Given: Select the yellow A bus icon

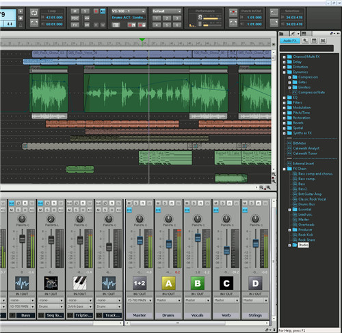Looking at the screenshot, I should (168, 283).
